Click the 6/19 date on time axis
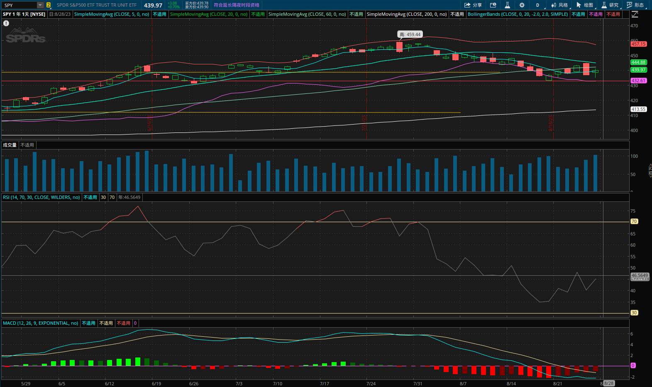 click(x=156, y=384)
